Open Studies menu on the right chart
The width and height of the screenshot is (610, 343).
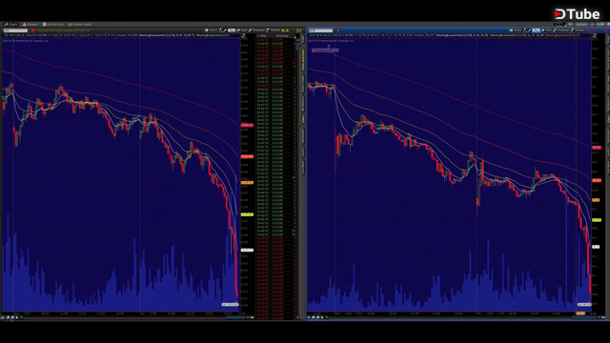pos(579,30)
